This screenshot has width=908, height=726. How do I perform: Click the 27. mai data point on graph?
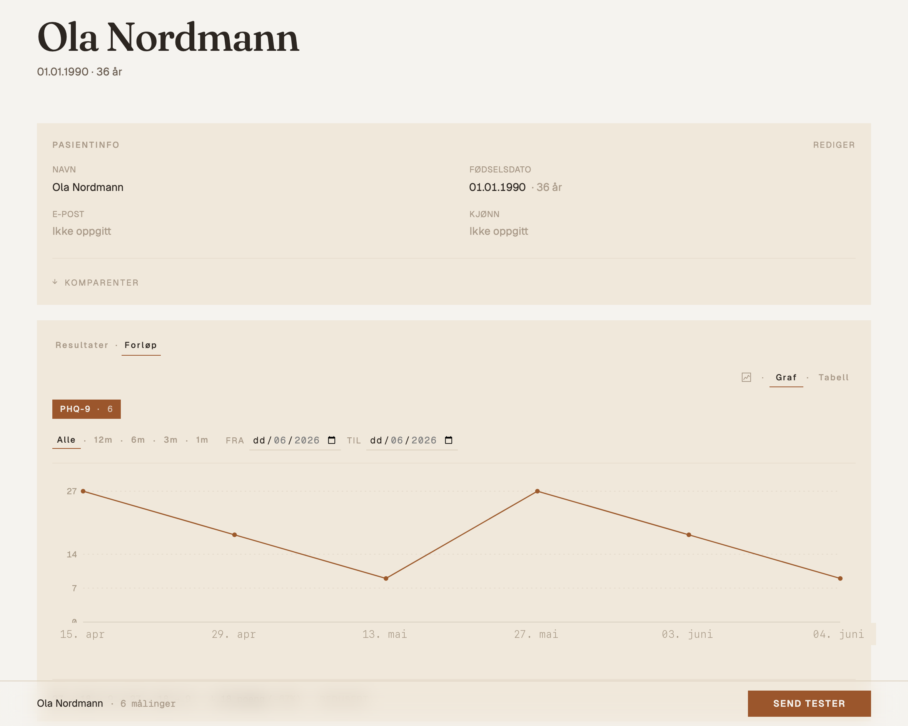(x=537, y=491)
